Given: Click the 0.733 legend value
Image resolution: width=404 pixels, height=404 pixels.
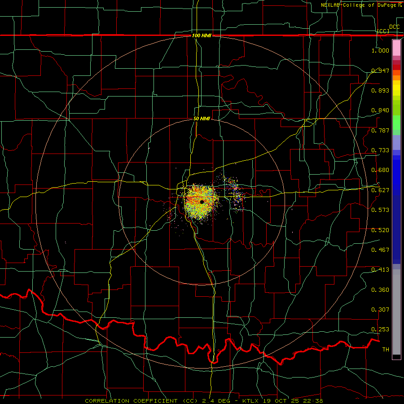Looking at the screenshot, I should pyautogui.click(x=380, y=150).
